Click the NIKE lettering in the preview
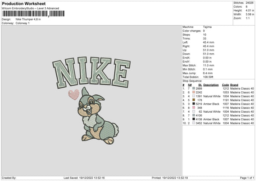Image resolution: width=256 pixels, height=181 pixels. [x=91, y=73]
